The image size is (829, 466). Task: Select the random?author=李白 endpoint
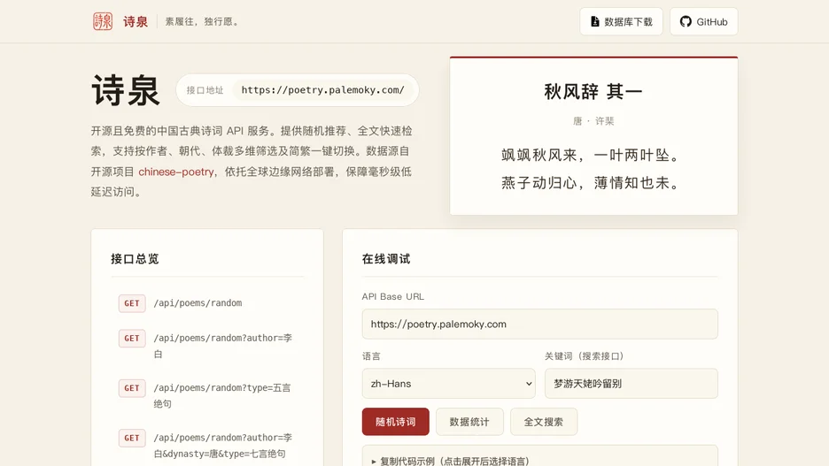[222, 346]
